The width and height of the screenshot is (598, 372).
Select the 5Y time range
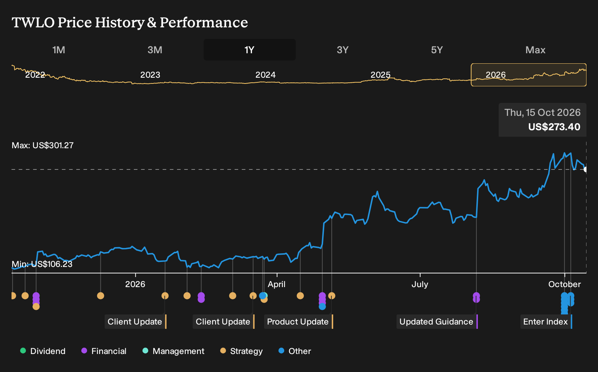(x=437, y=50)
